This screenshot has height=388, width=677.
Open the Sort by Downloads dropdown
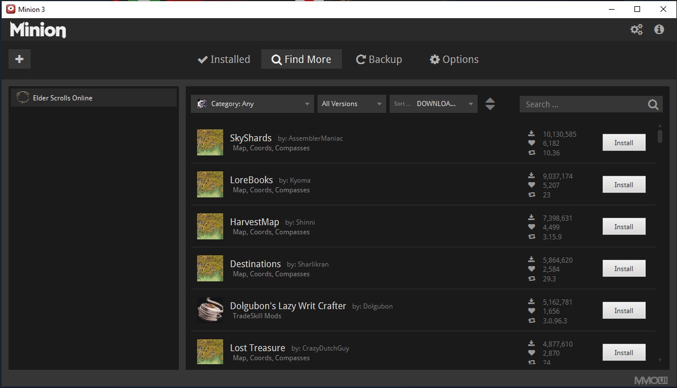click(x=433, y=104)
